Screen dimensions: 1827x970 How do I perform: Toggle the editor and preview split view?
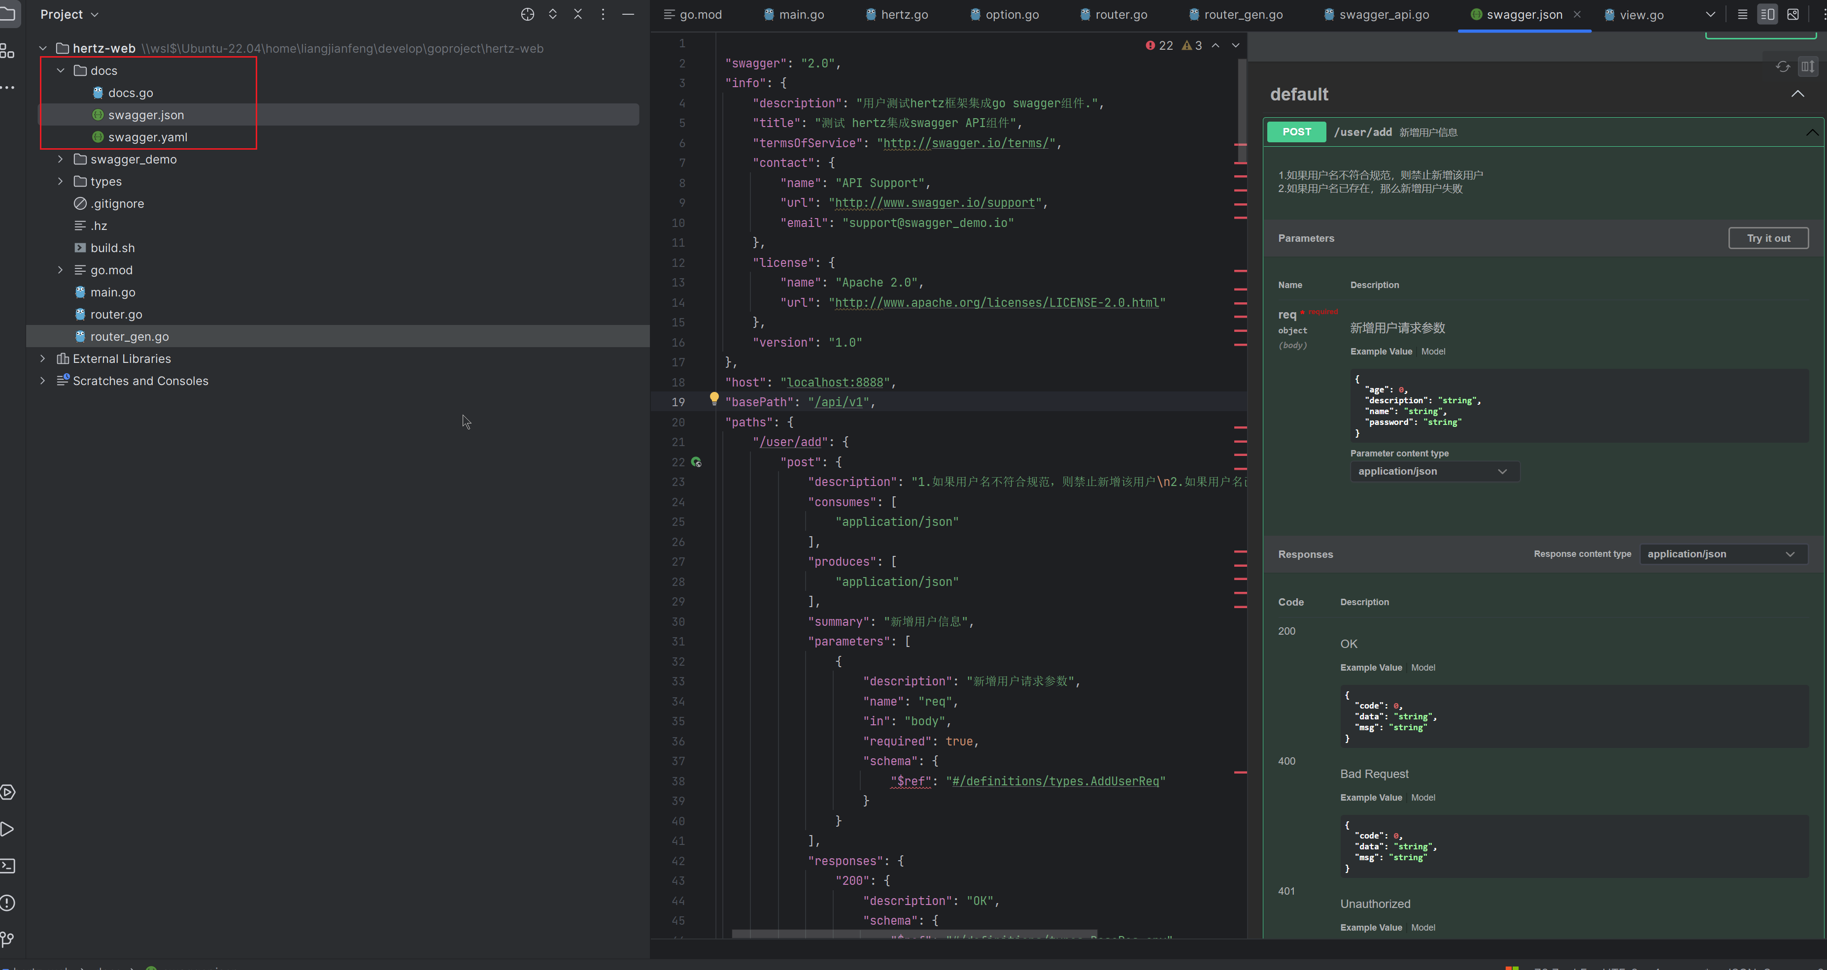(x=1767, y=14)
